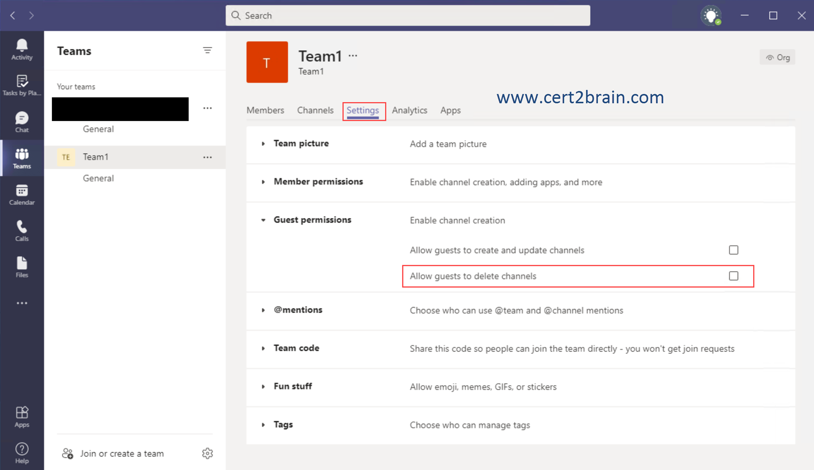The width and height of the screenshot is (814, 470).
Task: Click 'Choose who can manage tags' text
Action: [470, 425]
